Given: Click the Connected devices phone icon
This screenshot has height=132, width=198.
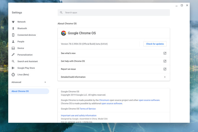Looking at the screenshot, I should 13,35.
